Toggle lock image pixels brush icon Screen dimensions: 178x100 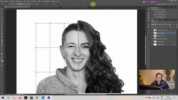[x=158, y=27]
